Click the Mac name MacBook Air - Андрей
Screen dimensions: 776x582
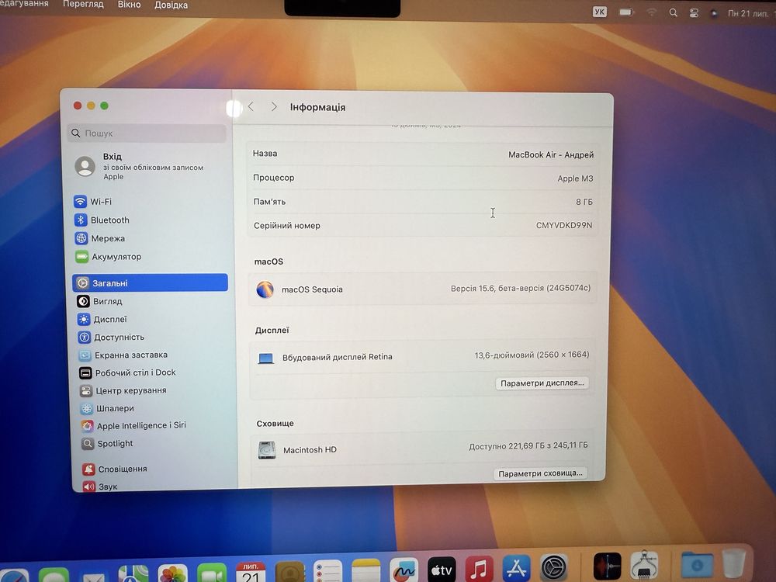coord(551,154)
